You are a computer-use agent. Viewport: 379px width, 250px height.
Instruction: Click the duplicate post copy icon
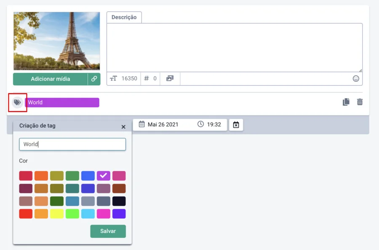coord(346,102)
